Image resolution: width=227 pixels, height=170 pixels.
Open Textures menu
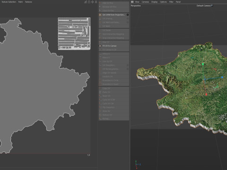[28, 2]
